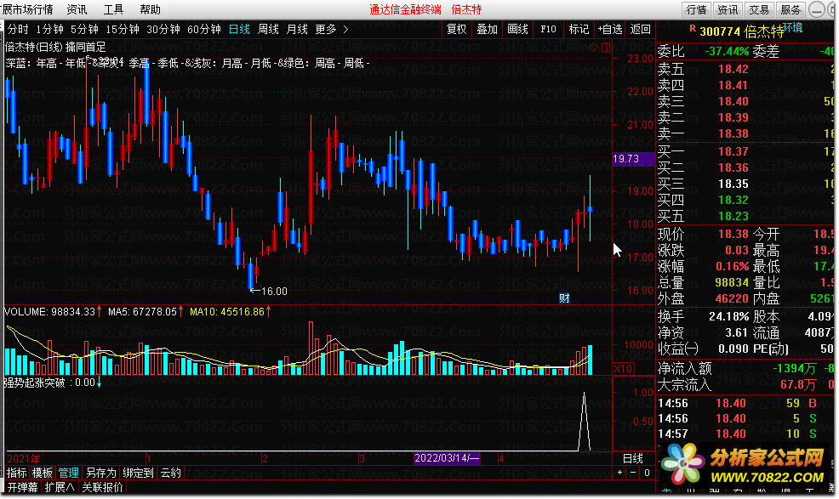Select the 60分钟 period tab
The image size is (839, 499).
coord(204,30)
